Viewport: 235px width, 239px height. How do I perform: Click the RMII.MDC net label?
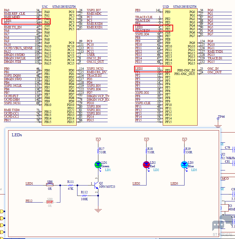point(94,14)
